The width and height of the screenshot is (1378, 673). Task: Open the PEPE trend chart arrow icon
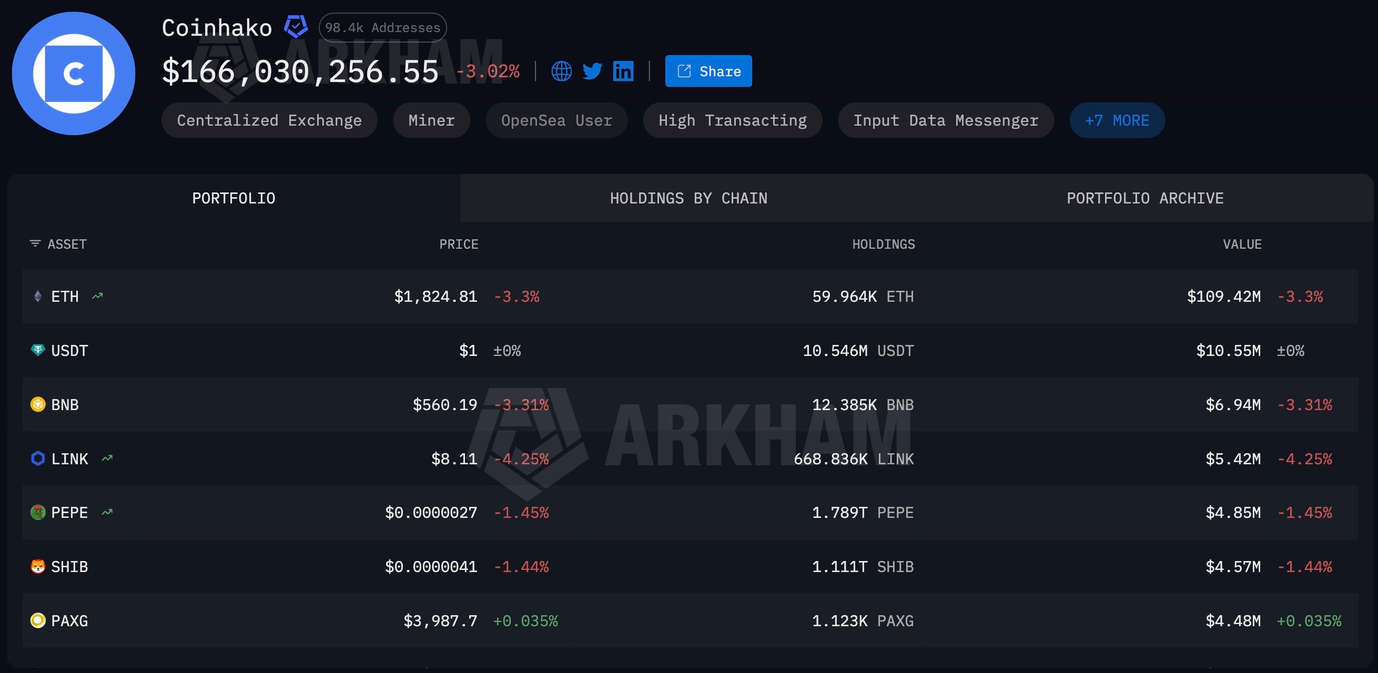pyautogui.click(x=107, y=513)
